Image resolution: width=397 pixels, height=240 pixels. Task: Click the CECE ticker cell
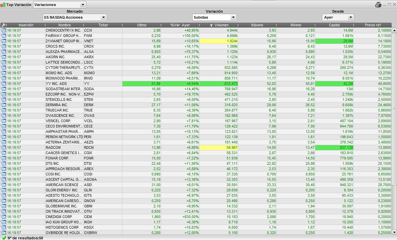tap(103, 126)
